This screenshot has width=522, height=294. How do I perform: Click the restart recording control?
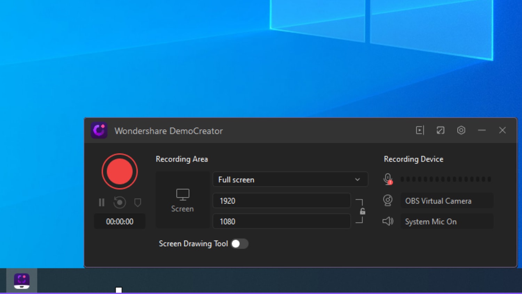(x=119, y=202)
